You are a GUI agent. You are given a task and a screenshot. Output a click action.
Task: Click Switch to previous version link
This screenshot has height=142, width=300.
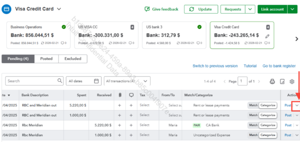click(215, 66)
